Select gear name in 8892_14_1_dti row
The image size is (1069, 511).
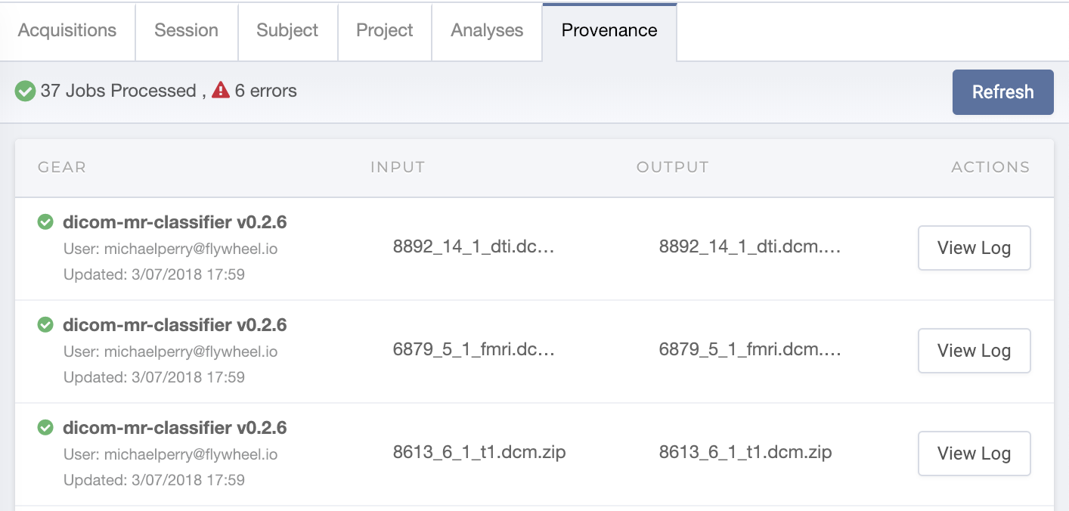[175, 222]
